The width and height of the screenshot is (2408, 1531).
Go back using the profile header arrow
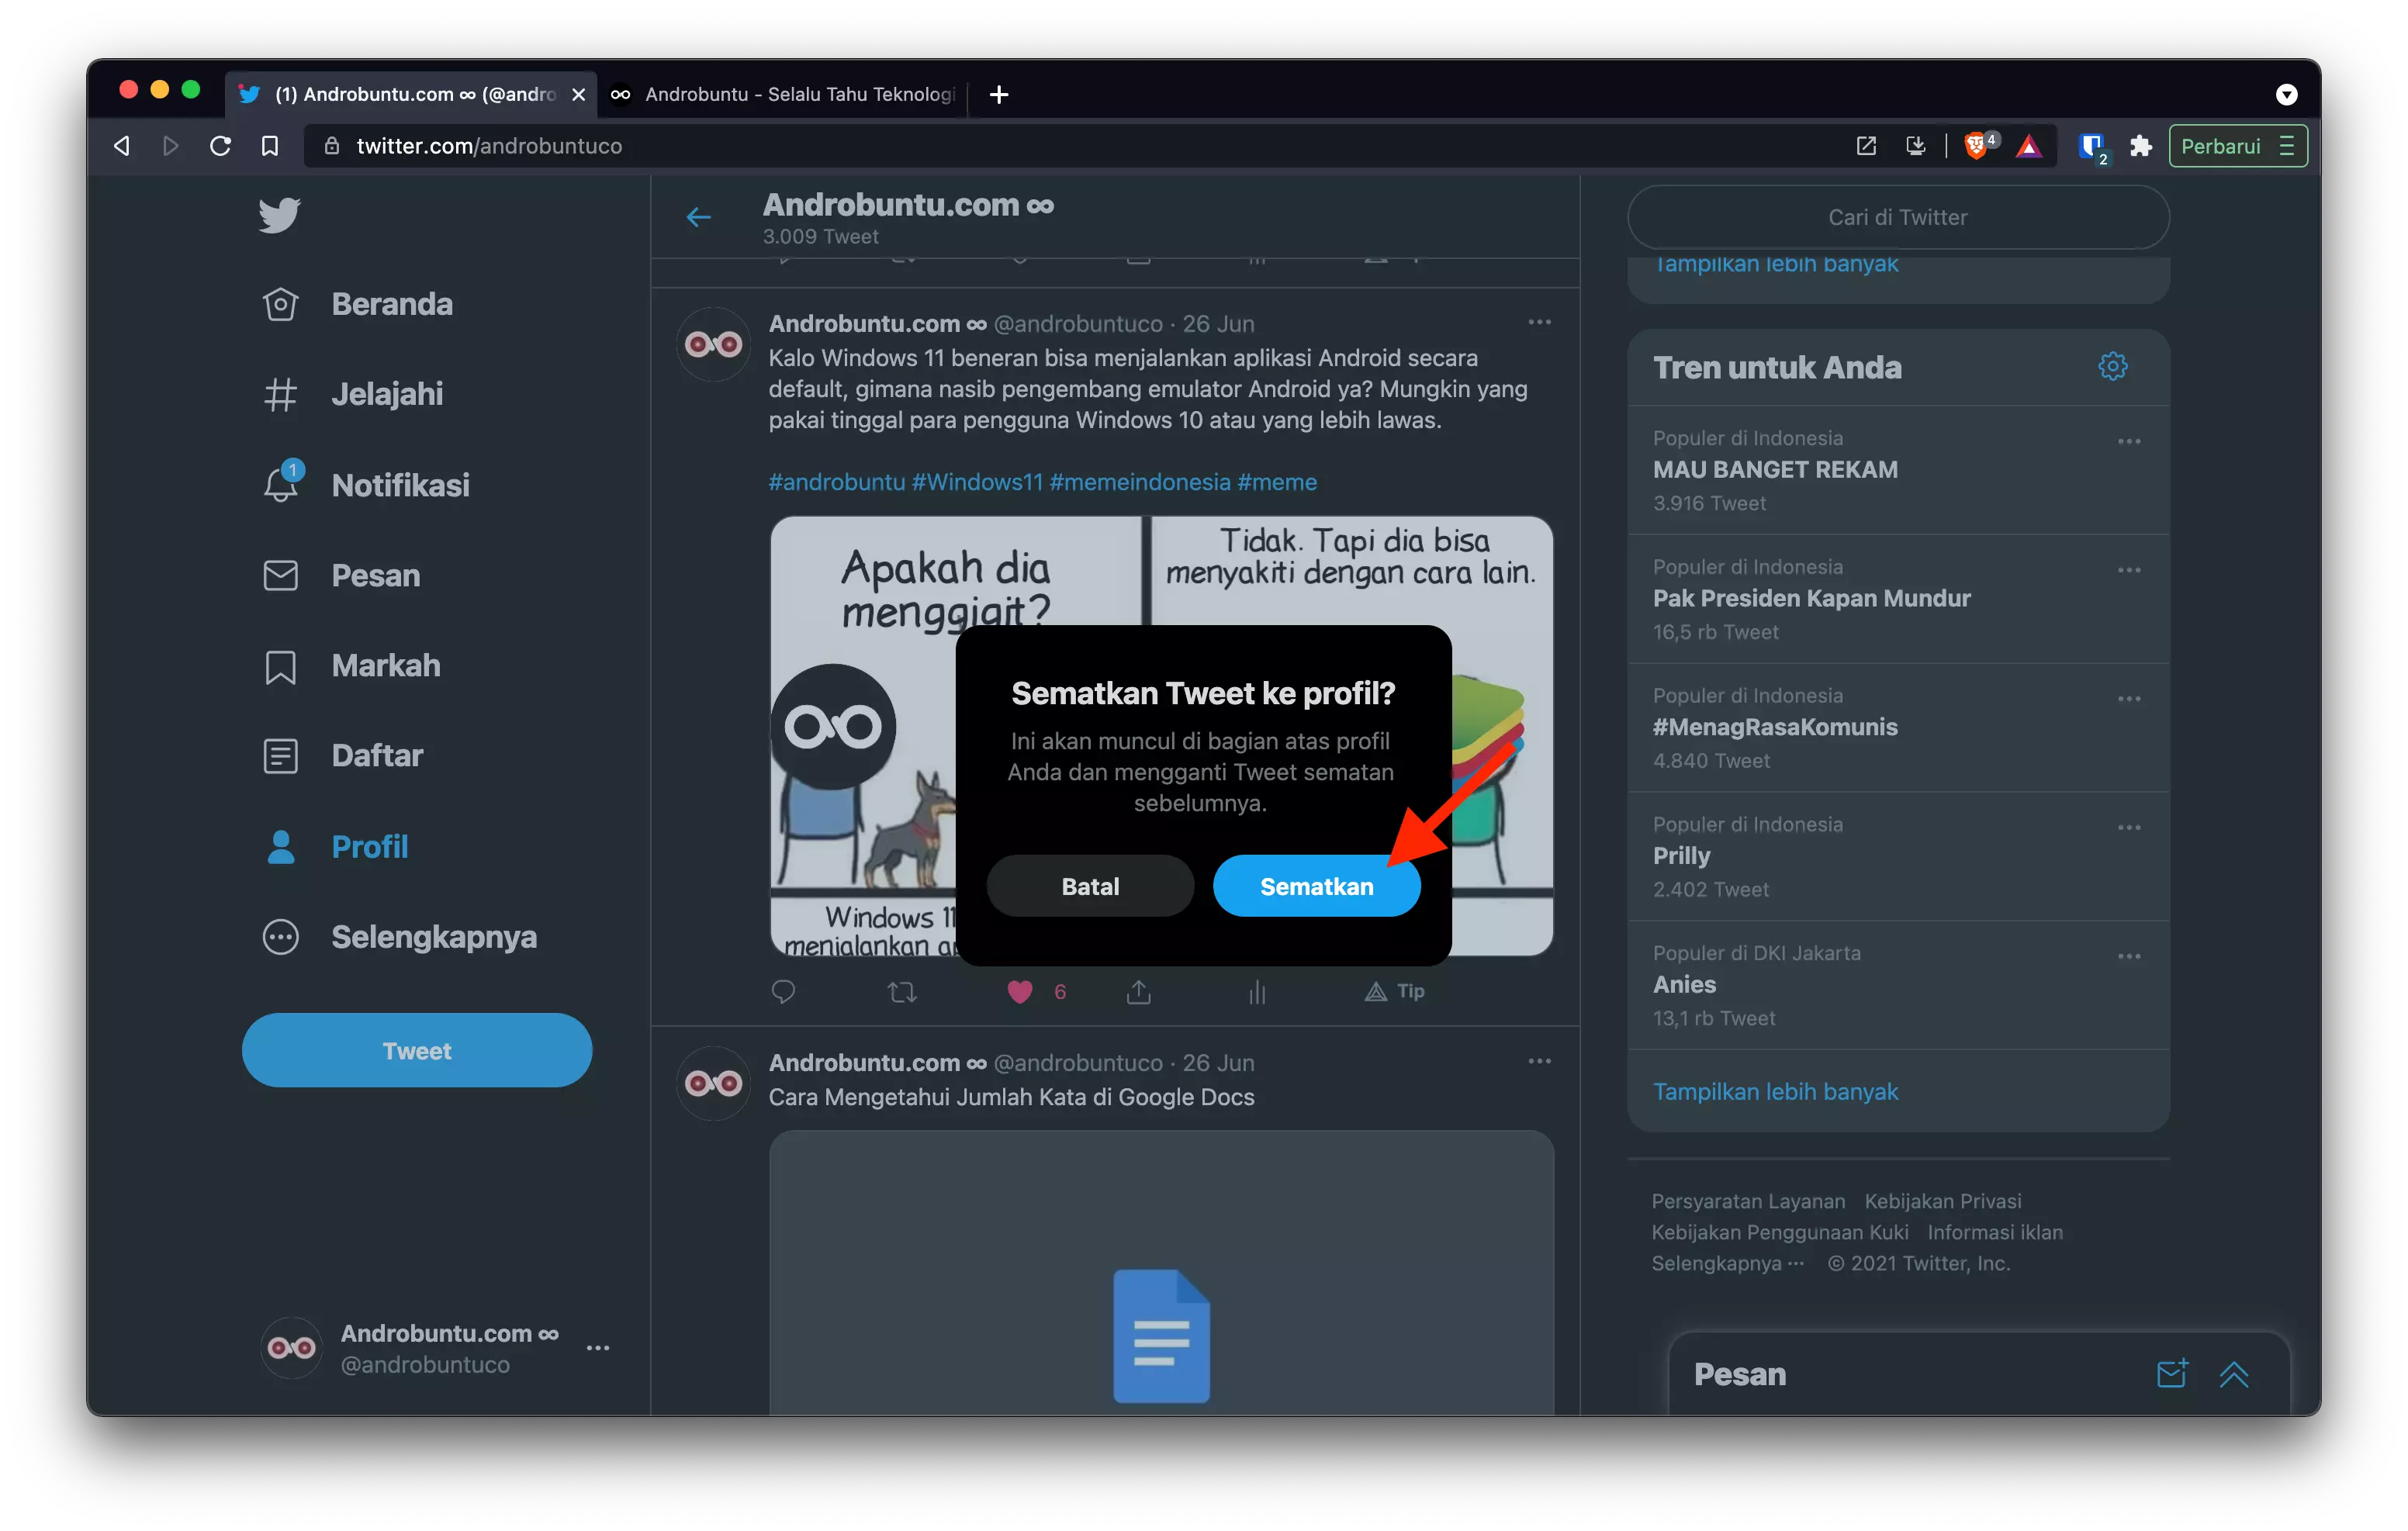(x=698, y=216)
